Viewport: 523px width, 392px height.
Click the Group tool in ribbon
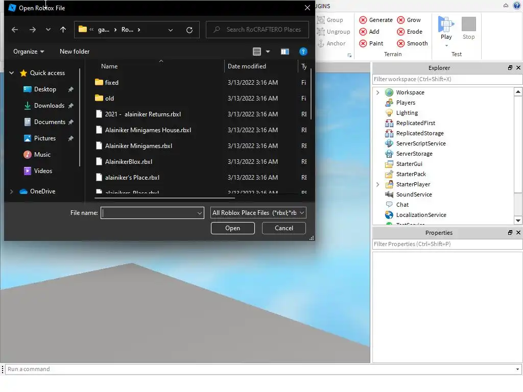pos(330,20)
